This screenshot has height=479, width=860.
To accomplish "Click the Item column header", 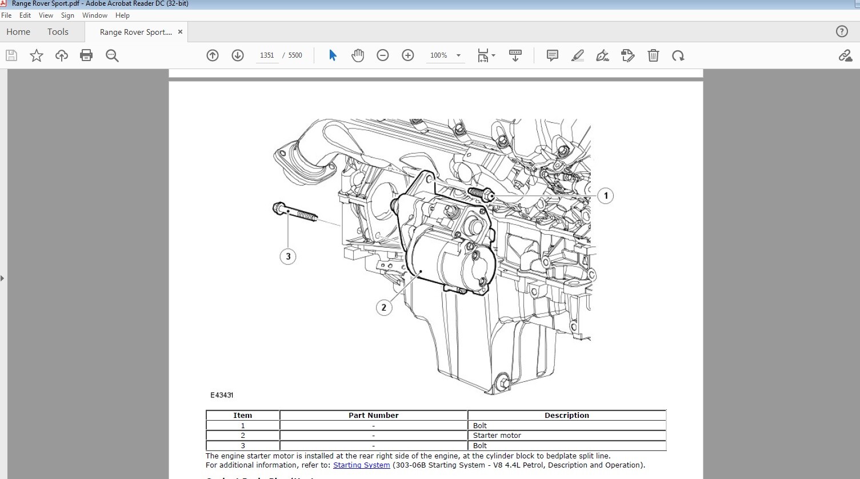I will [x=242, y=416].
